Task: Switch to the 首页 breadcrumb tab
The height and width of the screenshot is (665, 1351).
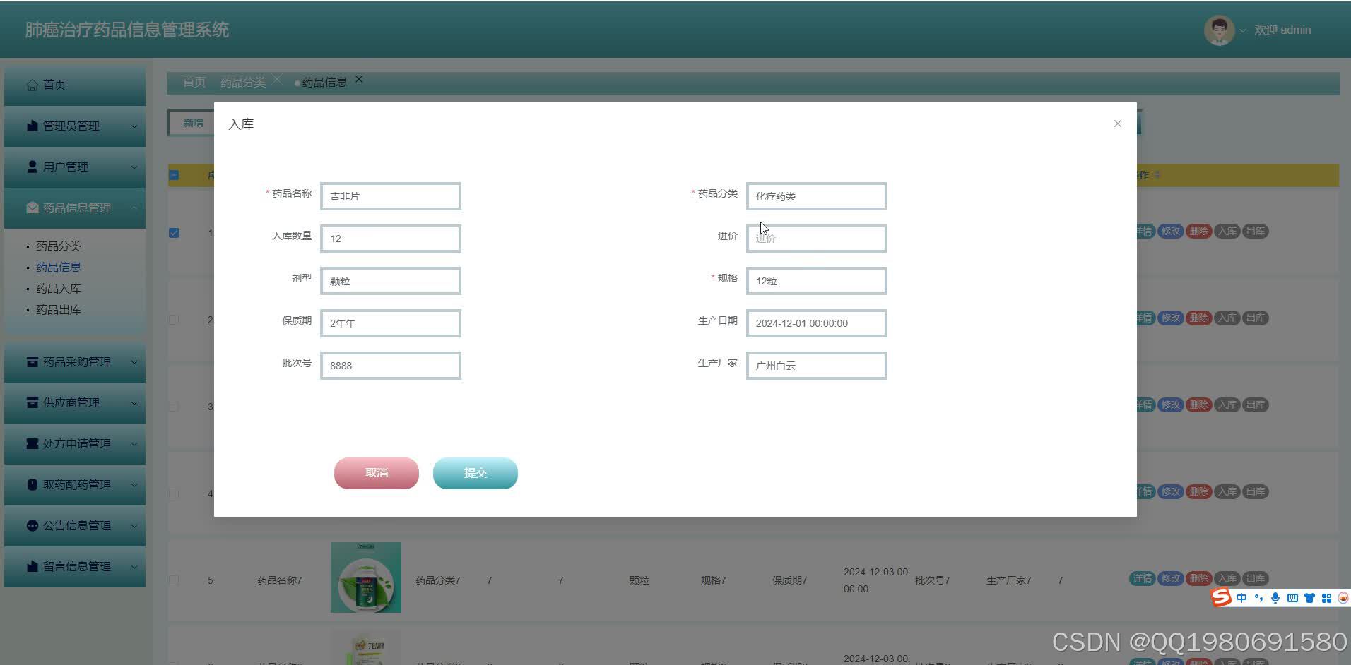Action: 194,82
